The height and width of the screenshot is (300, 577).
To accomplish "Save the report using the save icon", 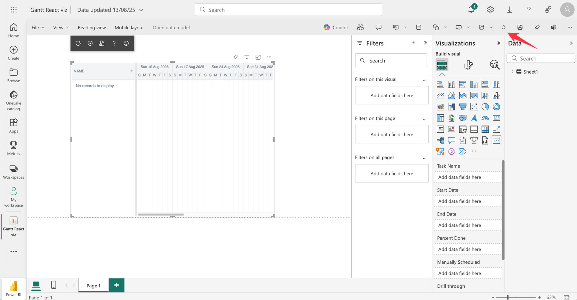I will pyautogui.click(x=520, y=27).
